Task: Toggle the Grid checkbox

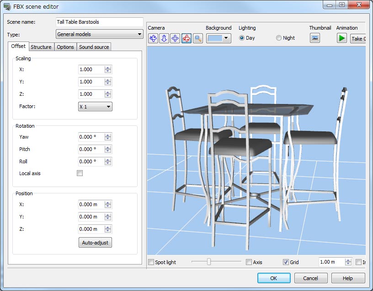Action: coord(286,262)
